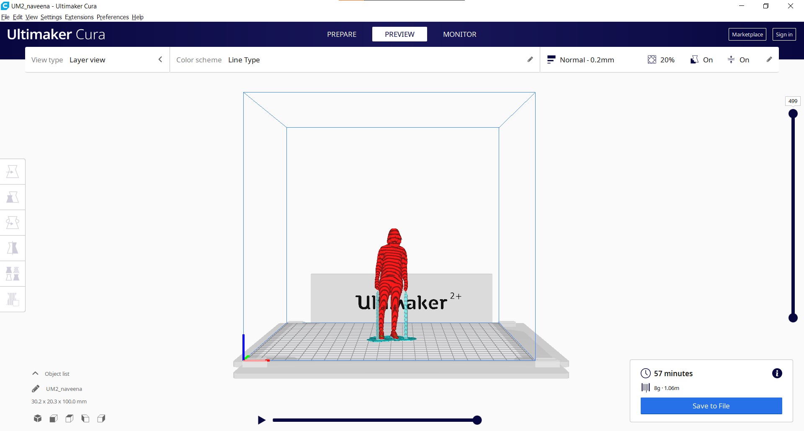The image size is (804, 431).
Task: Expand the Normal - 0.2mm print settings
Action: [659, 60]
